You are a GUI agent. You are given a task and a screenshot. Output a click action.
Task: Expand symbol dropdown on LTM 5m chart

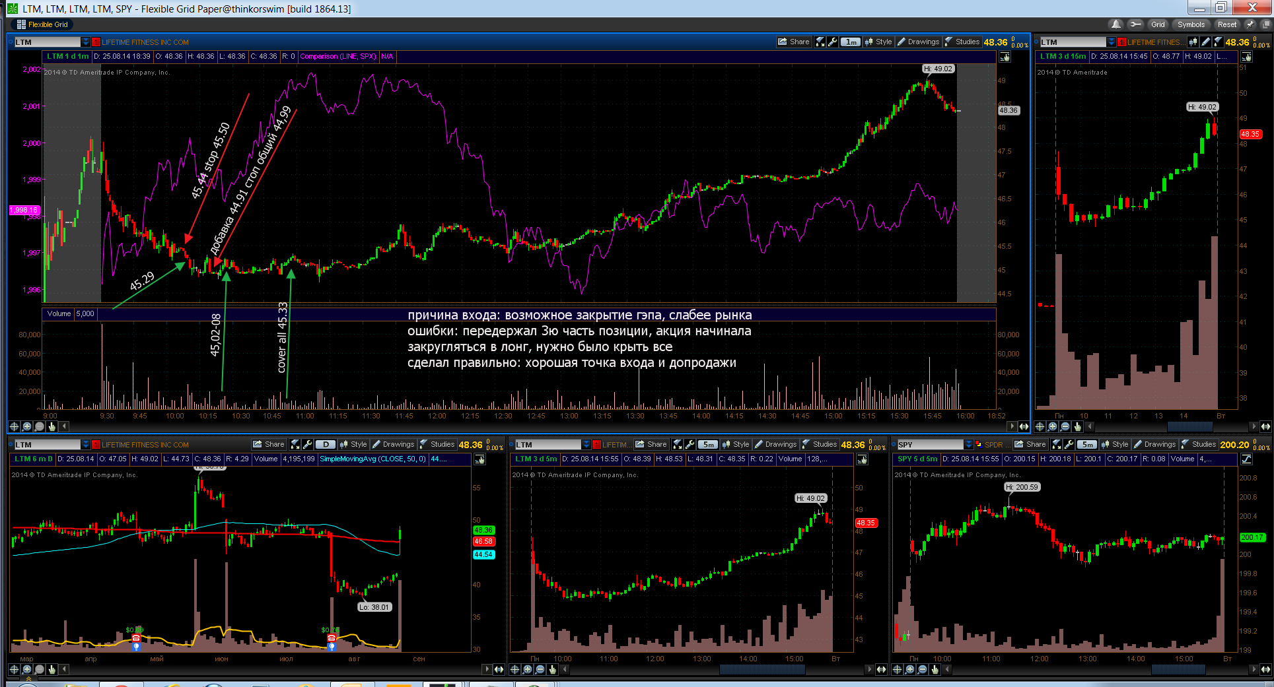pos(586,445)
